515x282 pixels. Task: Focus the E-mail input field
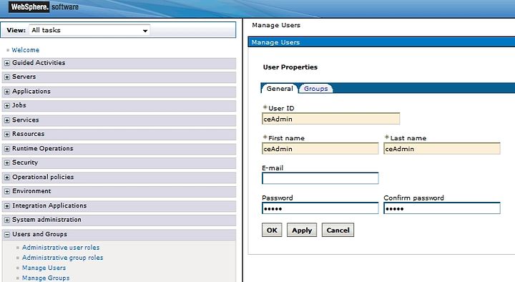320,178
